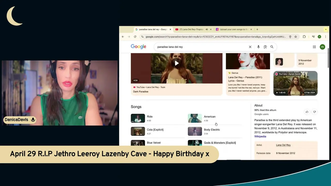
Task: Click the Release date 9 November 2012 value
Action: (x=285, y=153)
